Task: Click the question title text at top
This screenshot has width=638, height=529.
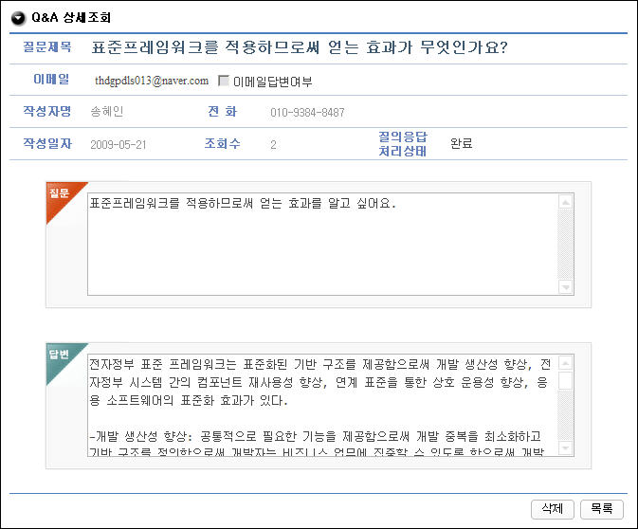Action: click(300, 47)
